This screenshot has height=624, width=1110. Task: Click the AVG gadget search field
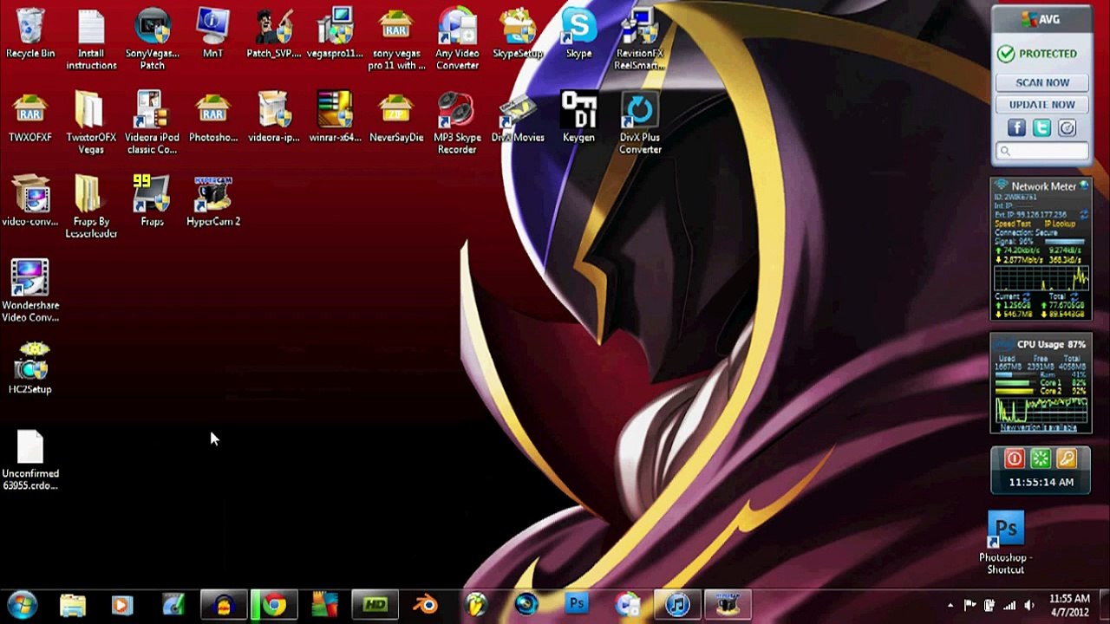point(1041,152)
